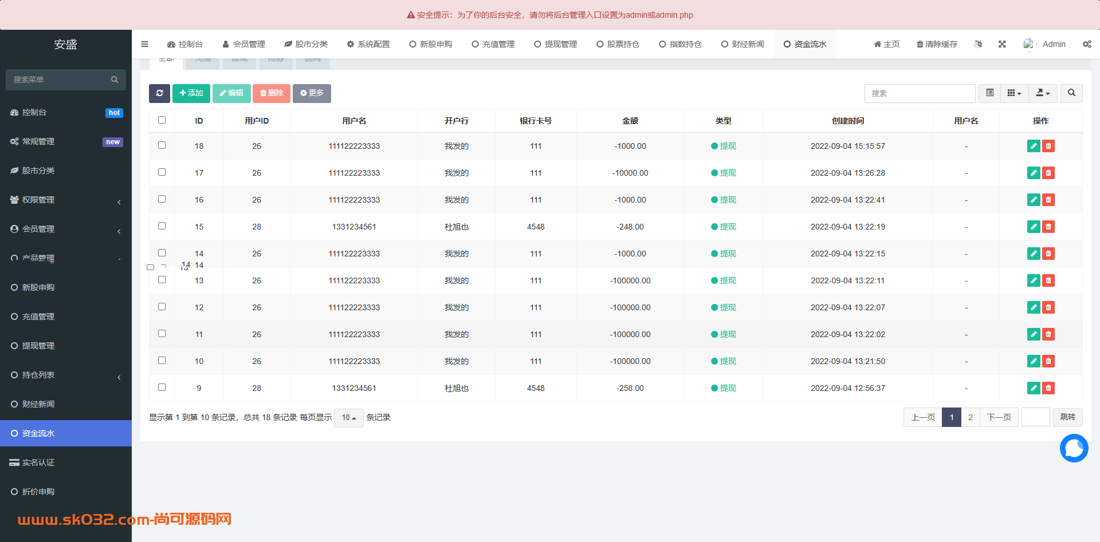Click the 跳转 jump button

(1068, 417)
